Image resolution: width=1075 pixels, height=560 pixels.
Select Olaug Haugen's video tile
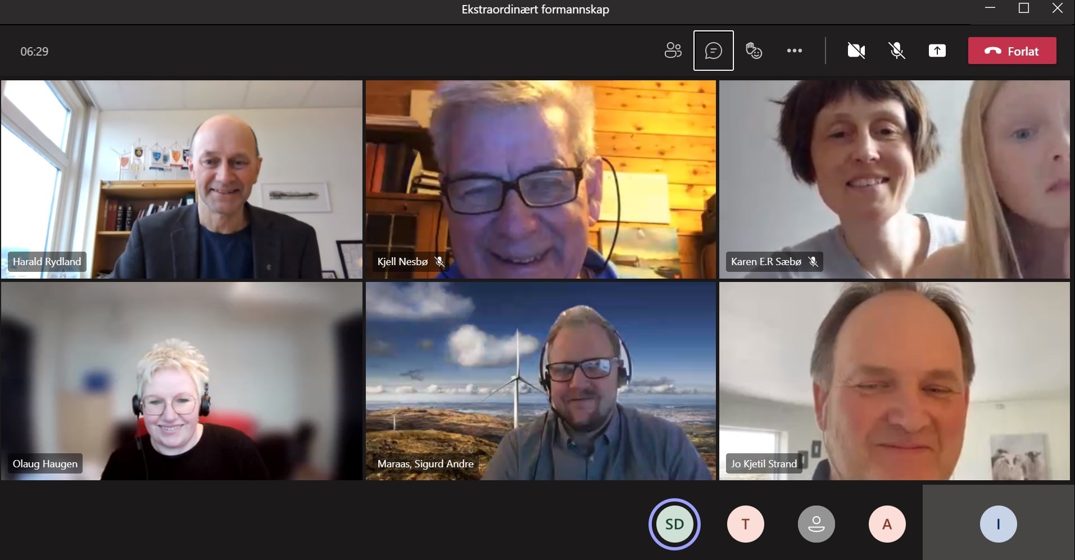(182, 381)
